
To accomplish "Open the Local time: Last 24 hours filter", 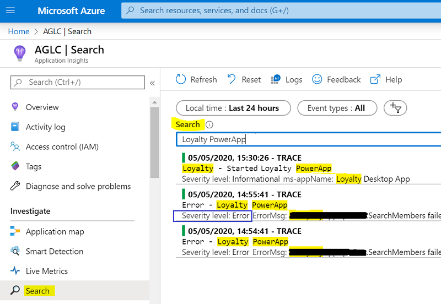I will click(x=233, y=108).
